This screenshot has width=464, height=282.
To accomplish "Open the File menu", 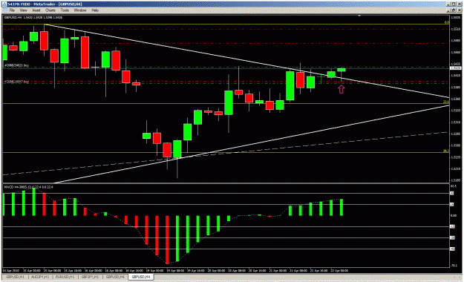I will pos(12,10).
